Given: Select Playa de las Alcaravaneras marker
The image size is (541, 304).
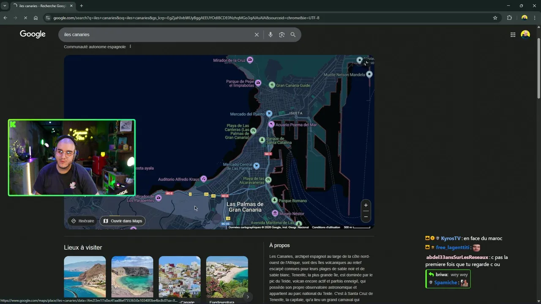Looking at the screenshot, I should (x=268, y=180).
